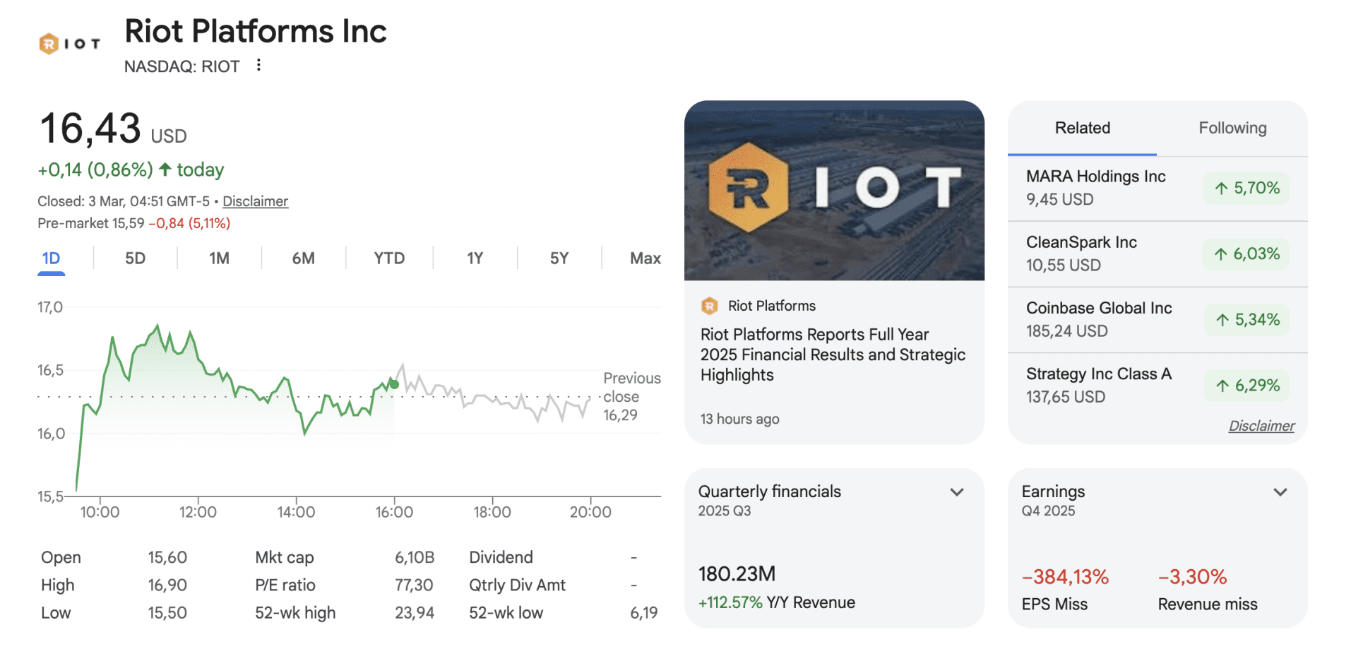Screen dimensions: 1363x649
Task: Open the Disclaimer link under closing time
Action: [255, 201]
